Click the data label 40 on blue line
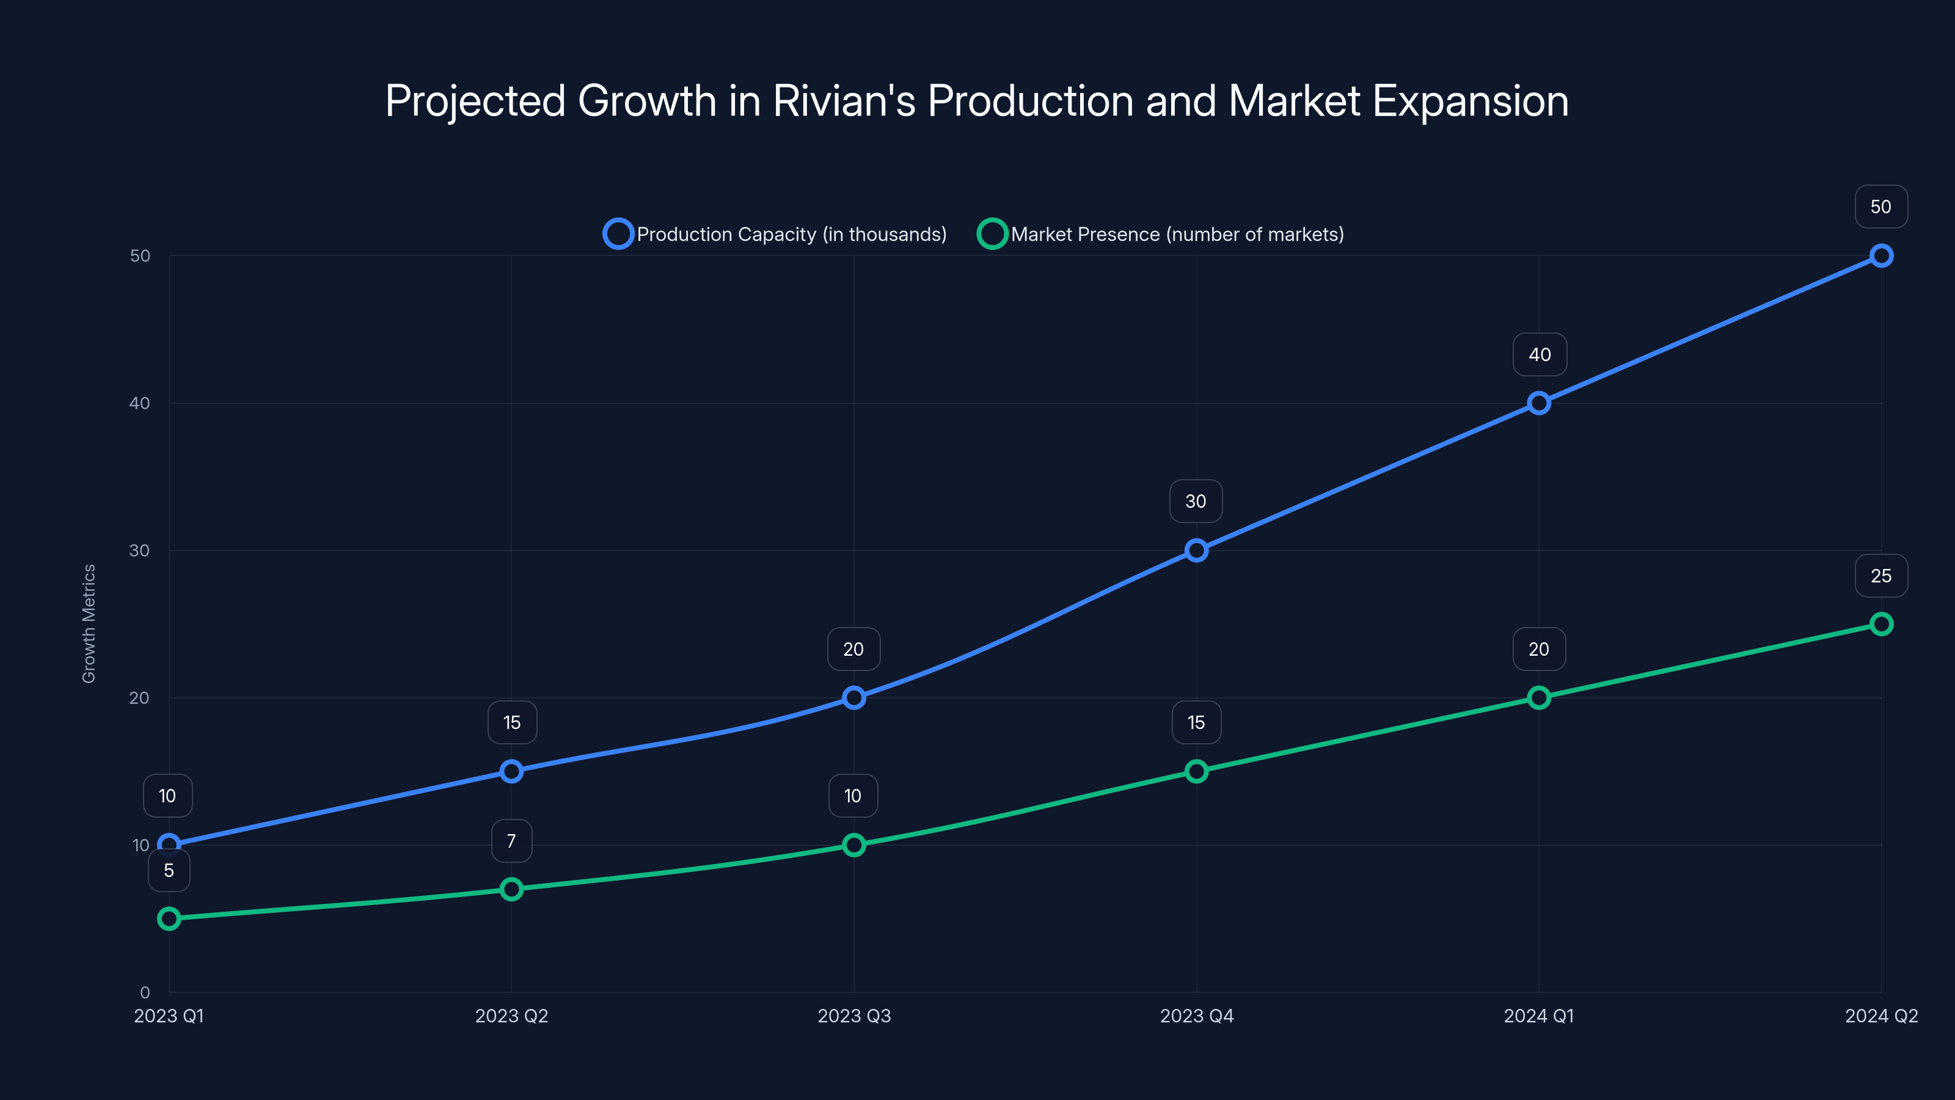This screenshot has height=1100, width=1955. (x=1540, y=354)
